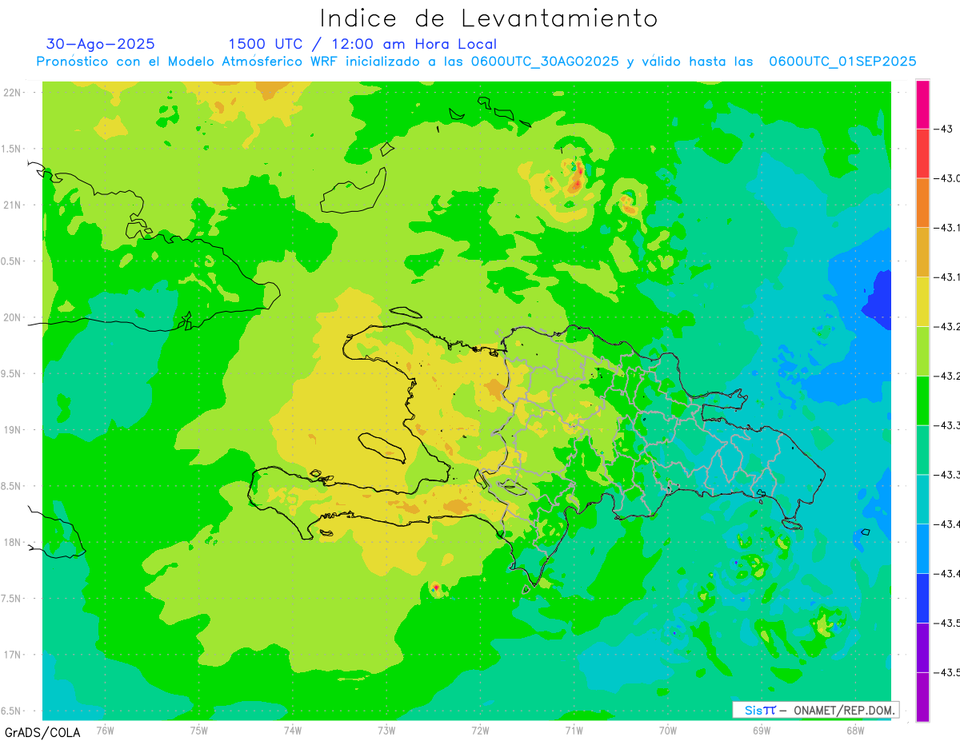Click the '21N' latitude label

click(13, 205)
